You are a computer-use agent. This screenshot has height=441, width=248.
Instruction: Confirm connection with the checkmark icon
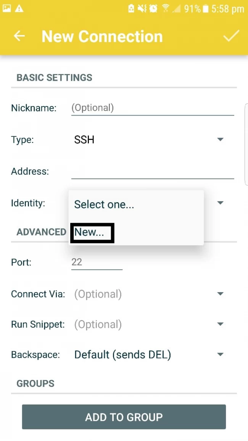231,36
